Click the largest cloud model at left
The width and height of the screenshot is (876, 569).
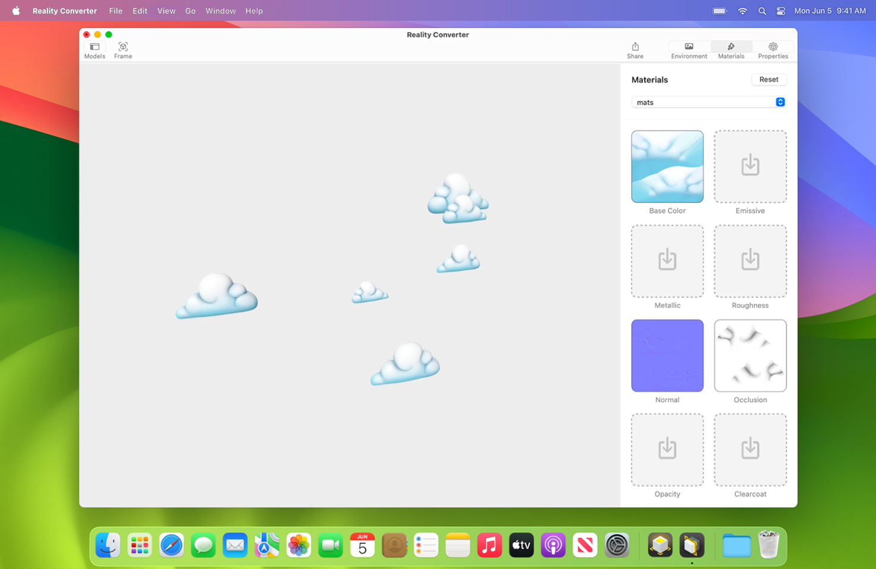point(216,296)
